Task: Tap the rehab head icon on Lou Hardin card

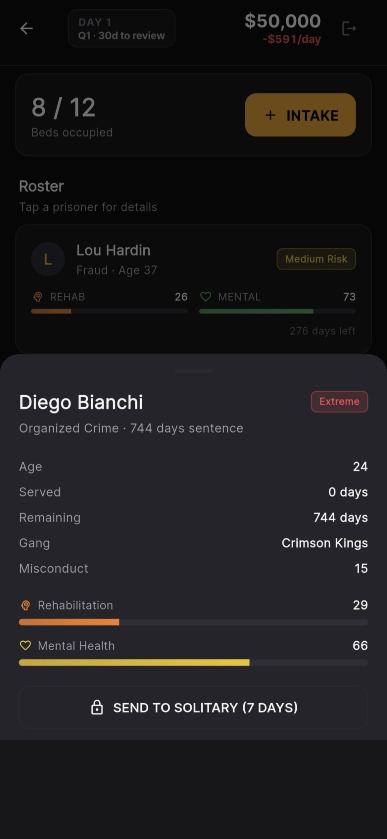Action: 38,297
